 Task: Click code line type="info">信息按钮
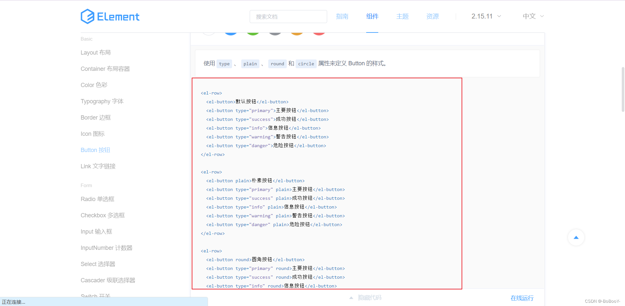pyautogui.click(x=264, y=128)
